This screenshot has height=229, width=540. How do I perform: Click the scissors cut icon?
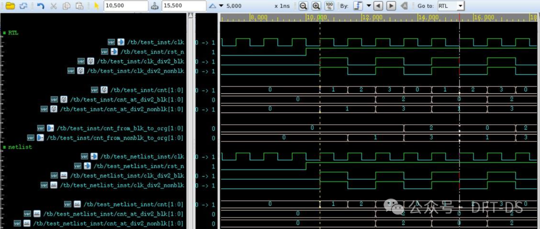(x=53, y=6)
